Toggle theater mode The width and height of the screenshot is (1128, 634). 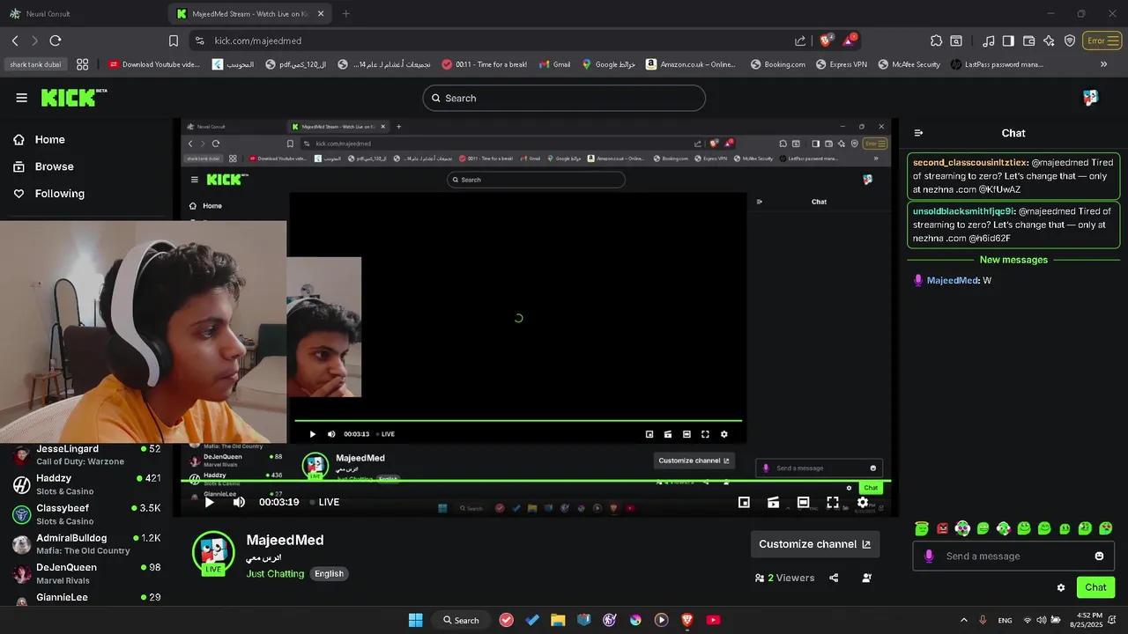click(x=803, y=502)
